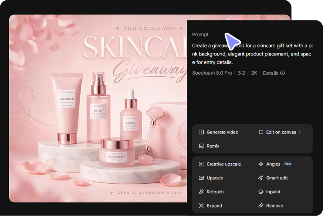Click the prompt text about skincare gift set
323x216 pixels.
click(x=252, y=54)
